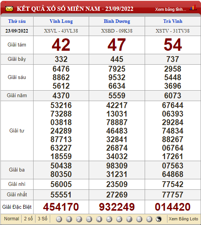Click the Giải tám row label

pyautogui.click(x=17, y=45)
